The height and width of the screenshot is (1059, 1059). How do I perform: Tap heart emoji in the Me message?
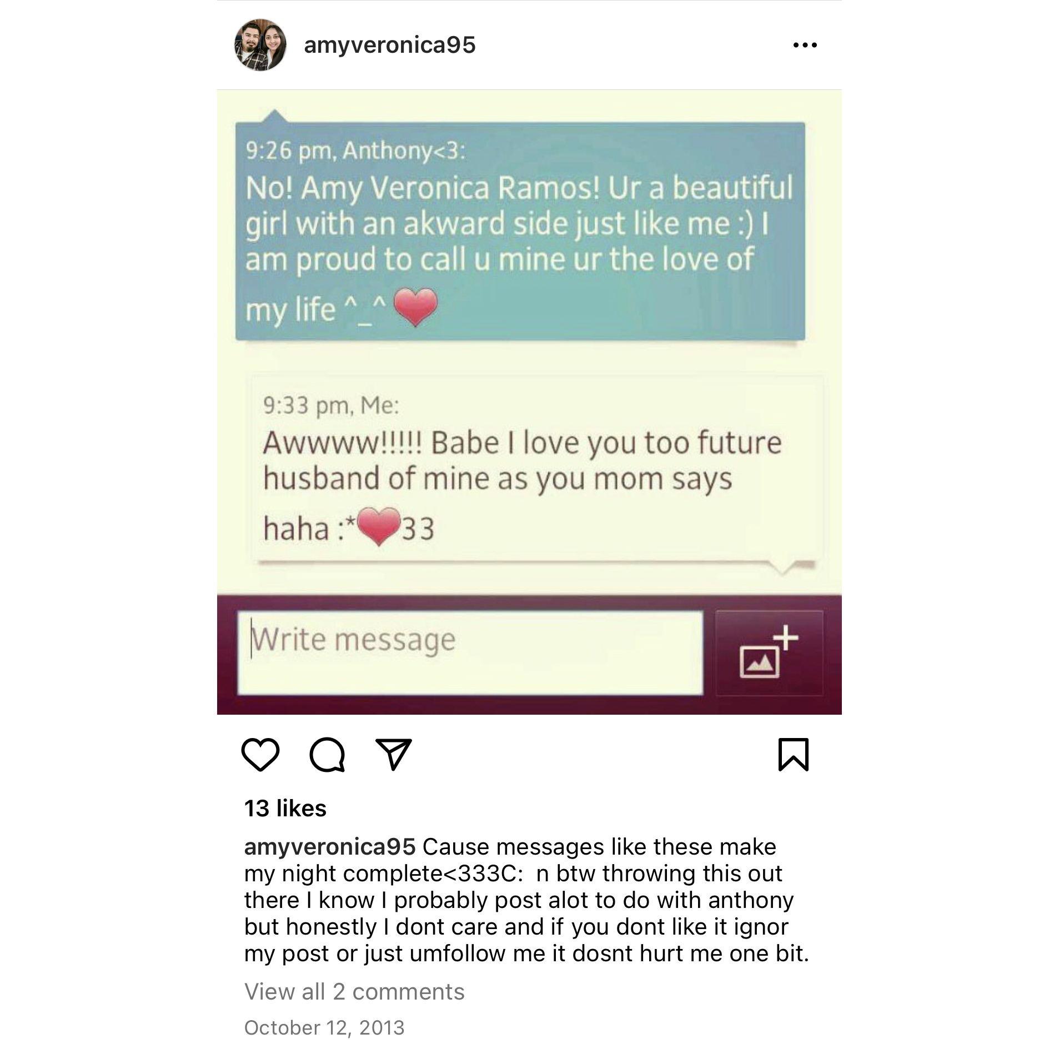(x=378, y=526)
